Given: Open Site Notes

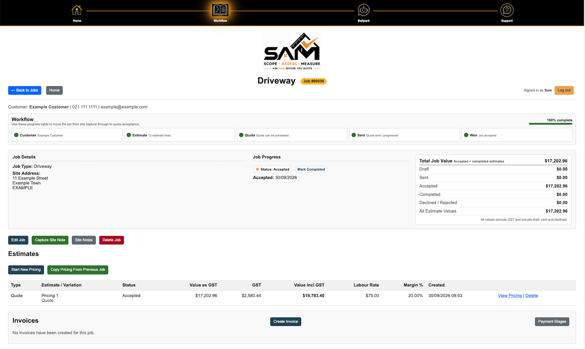Looking at the screenshot, I should click(x=84, y=240).
